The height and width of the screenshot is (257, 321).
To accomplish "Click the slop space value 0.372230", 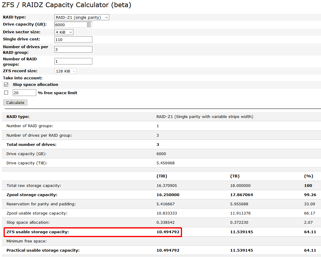I will (239, 223).
